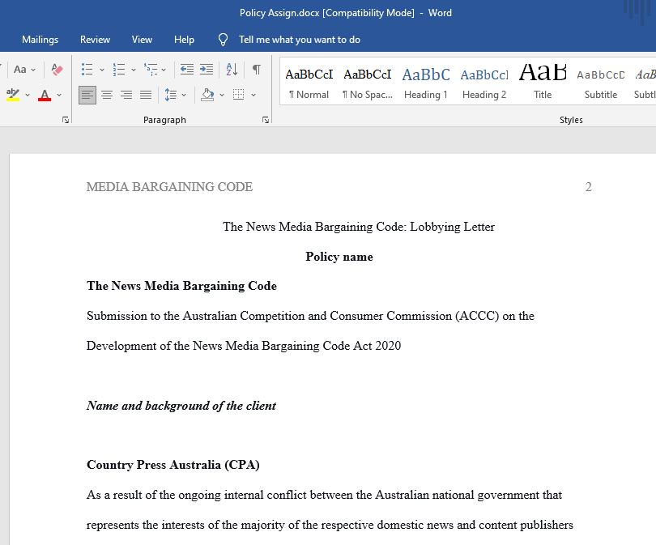Open the Paragraph settings dialog launcher
Viewport: 656px width, 545px height.
[x=266, y=120]
